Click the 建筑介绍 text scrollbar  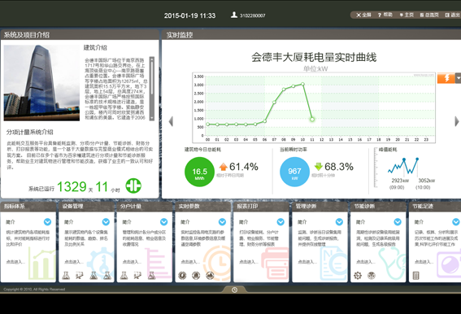tap(152, 89)
